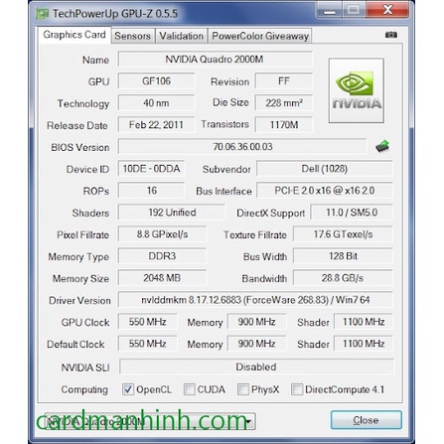Image resolution: width=444 pixels, height=444 pixels.
Task: Click the Release Date field Feb 22, 2011
Action: 156,125
